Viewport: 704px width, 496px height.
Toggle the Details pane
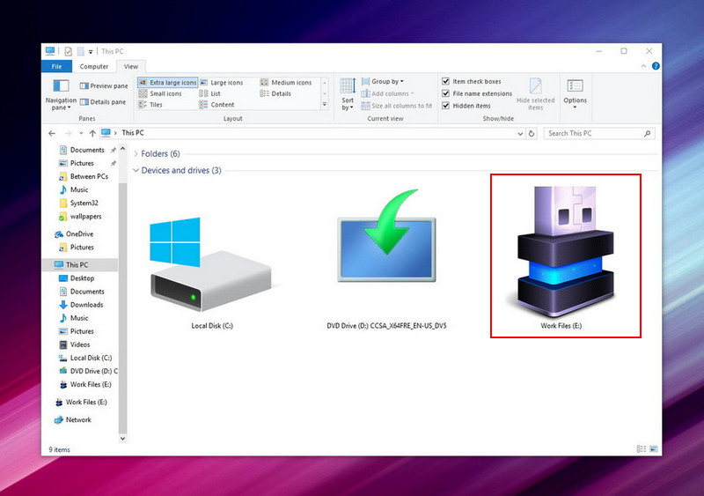[x=103, y=102]
